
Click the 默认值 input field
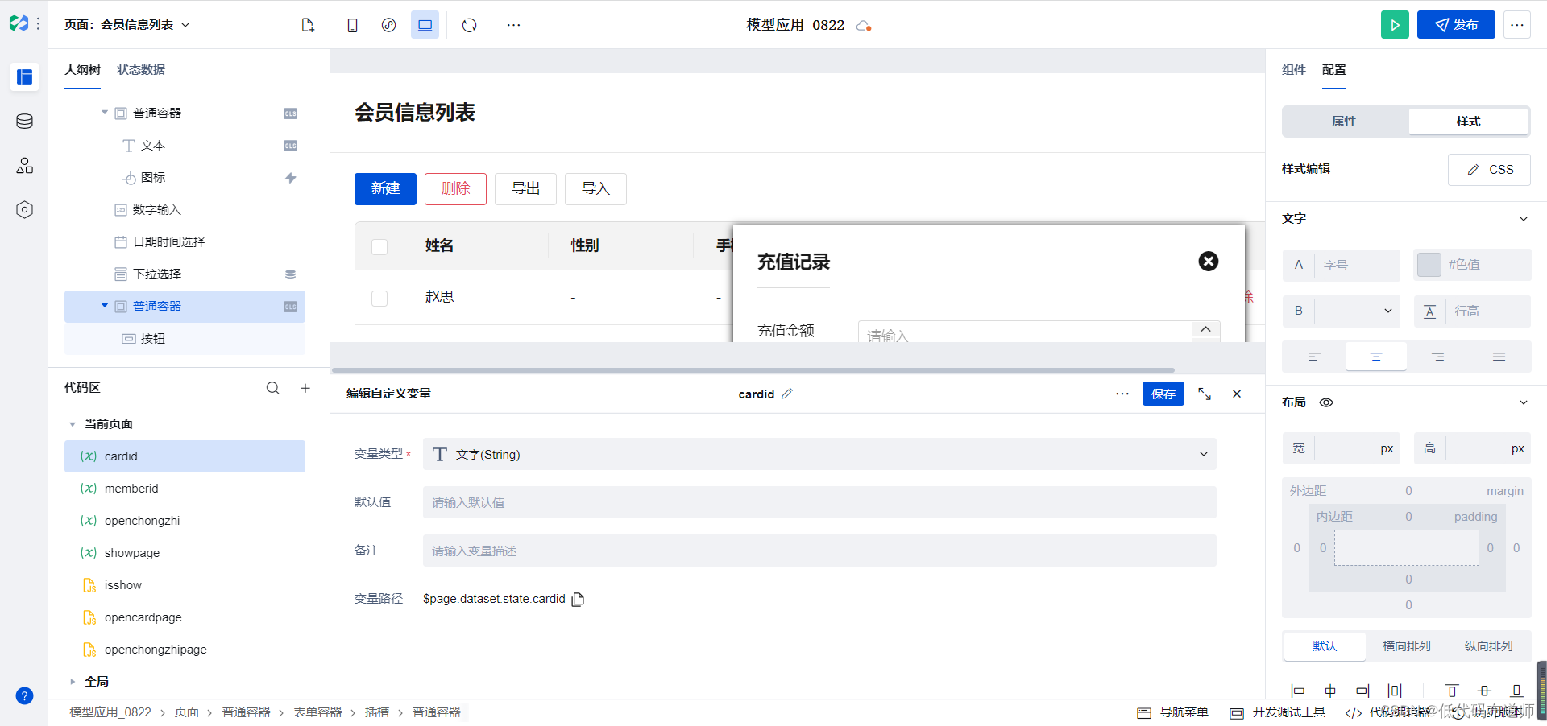point(819,502)
